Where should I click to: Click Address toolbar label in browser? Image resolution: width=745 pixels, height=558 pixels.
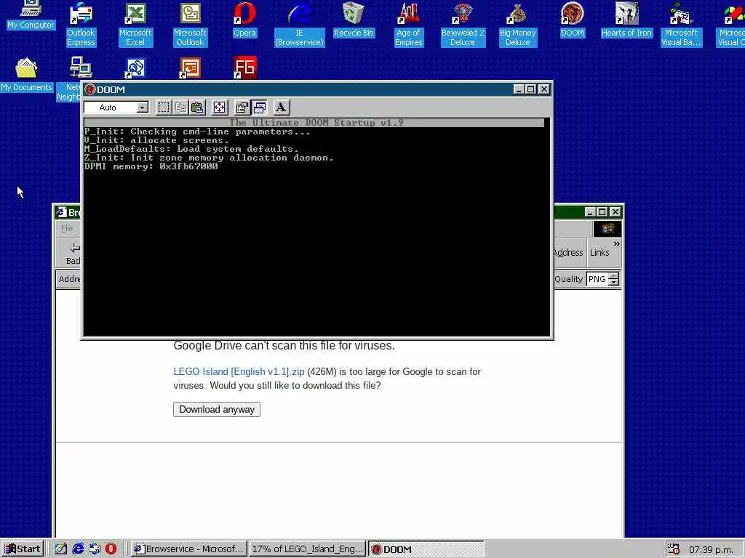pos(568,252)
